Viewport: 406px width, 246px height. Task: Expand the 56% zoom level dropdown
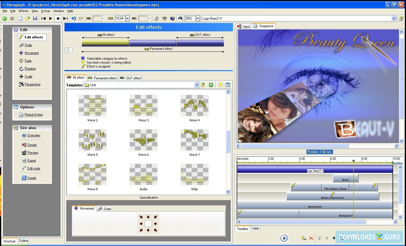coord(198,18)
